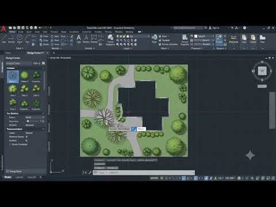This screenshot has width=276, height=207.
Task: Open a new drawing tab with plus
Action: tap(54, 53)
